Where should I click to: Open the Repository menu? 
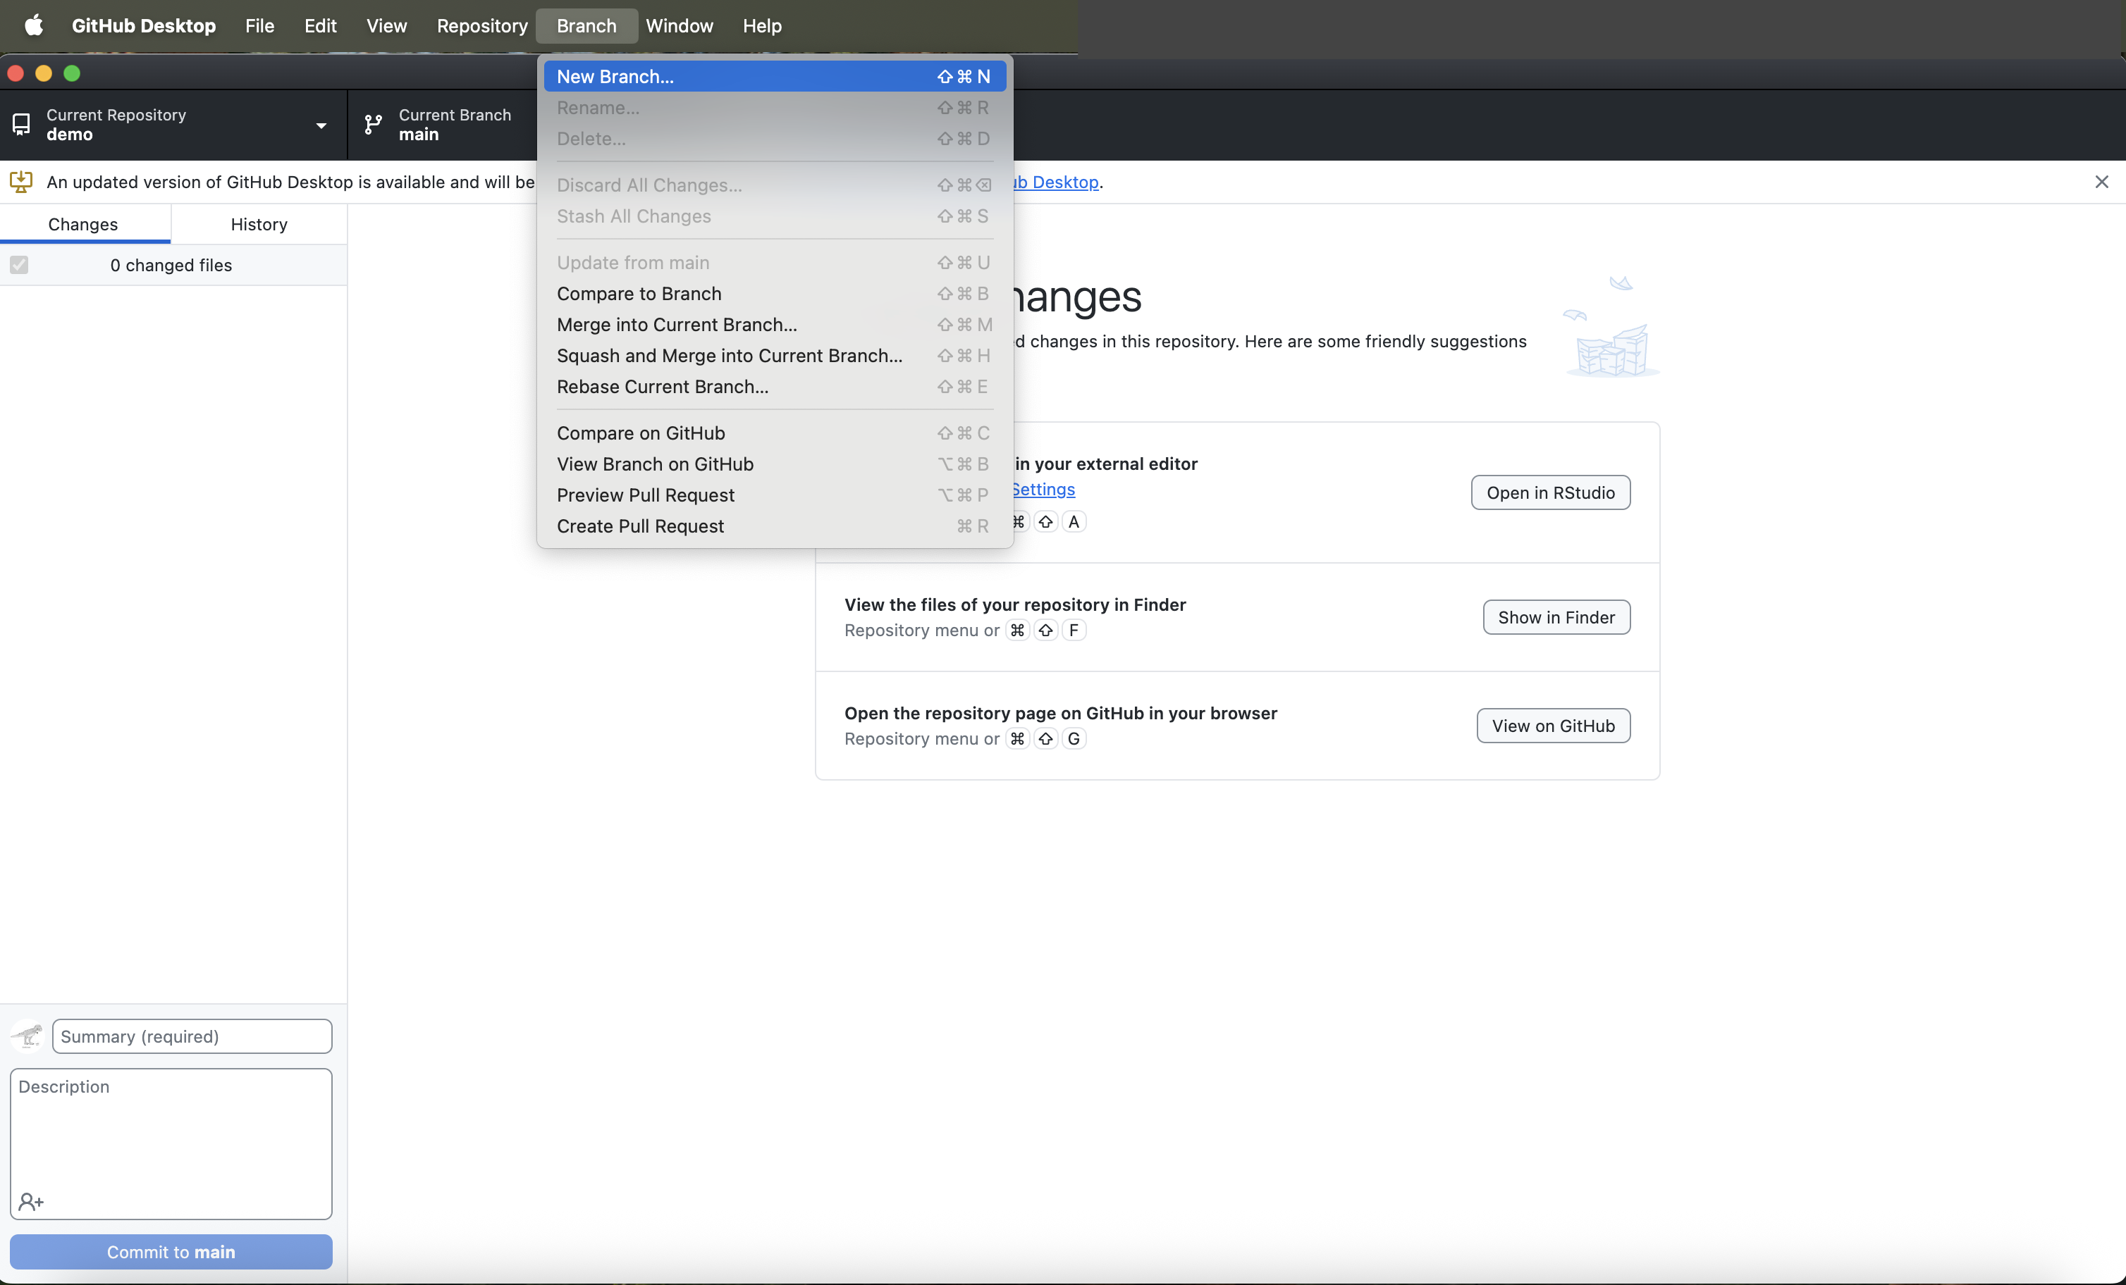click(x=481, y=25)
